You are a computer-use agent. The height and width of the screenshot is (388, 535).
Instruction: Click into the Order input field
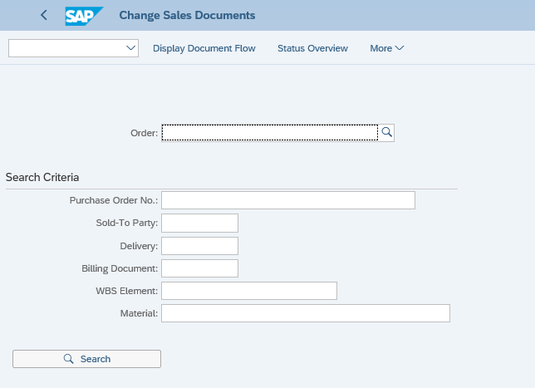tap(269, 133)
